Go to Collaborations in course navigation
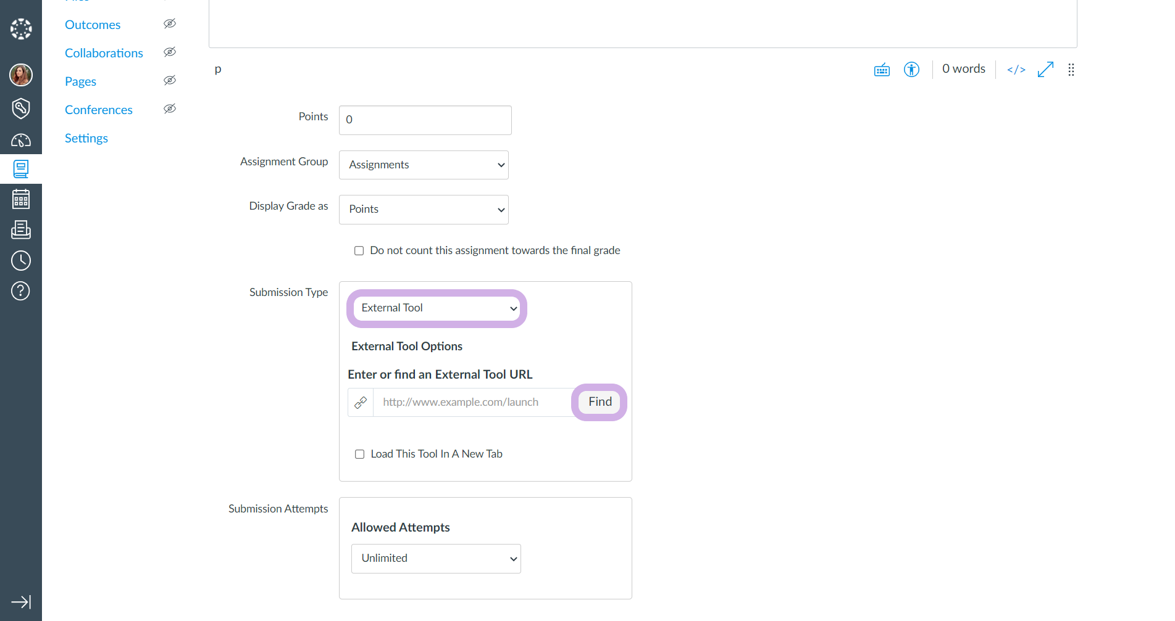The width and height of the screenshot is (1175, 621). click(104, 53)
